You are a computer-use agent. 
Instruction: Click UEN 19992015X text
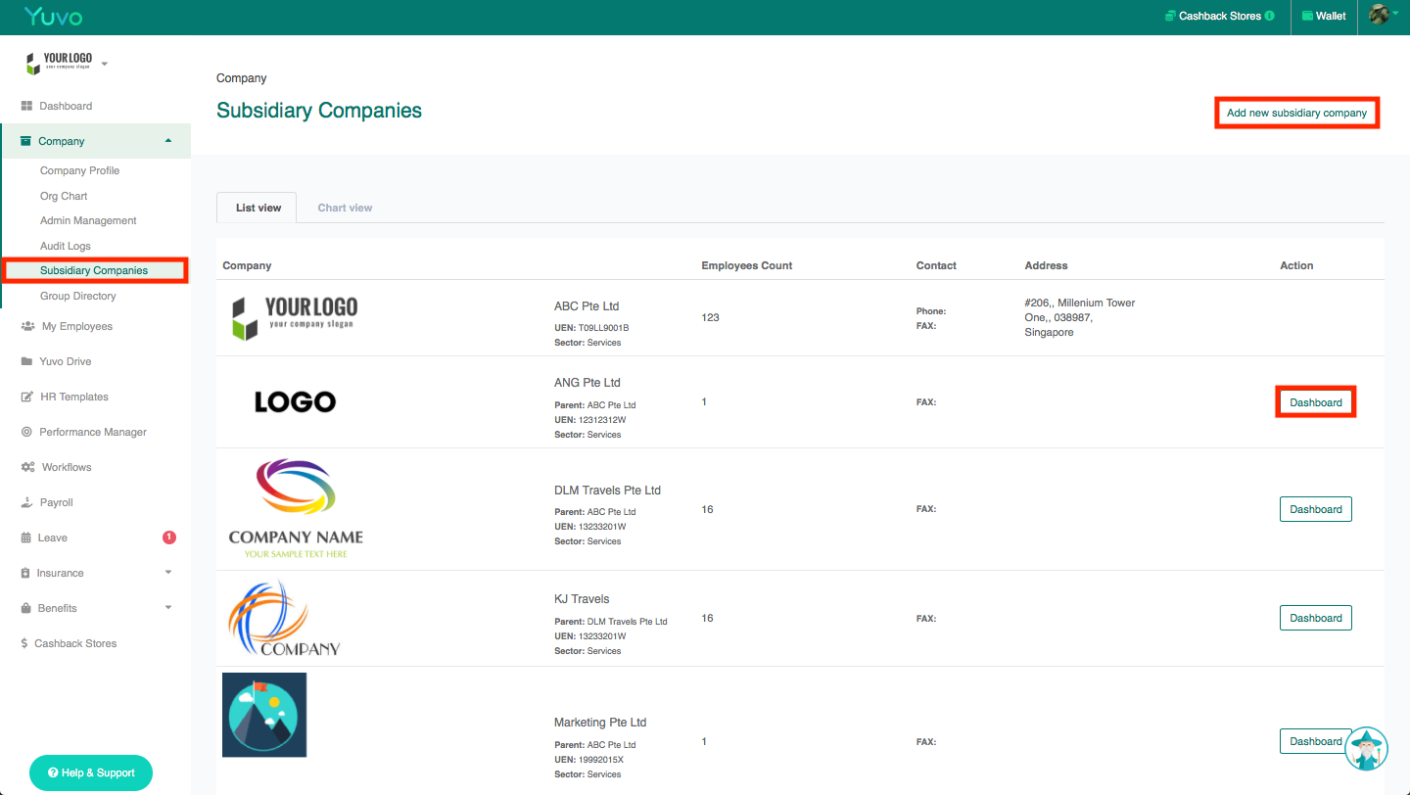(x=588, y=760)
